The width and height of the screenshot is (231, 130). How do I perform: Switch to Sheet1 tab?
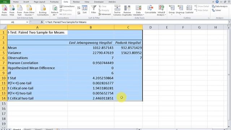(x=27, y=129)
